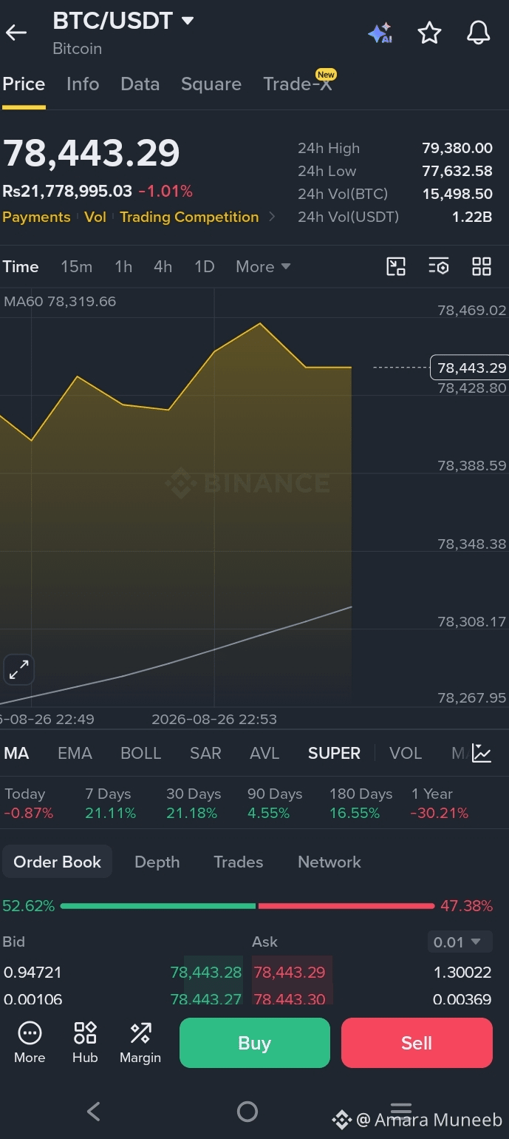Toggle the BOLL indicator
509x1139 pixels.
pos(140,753)
